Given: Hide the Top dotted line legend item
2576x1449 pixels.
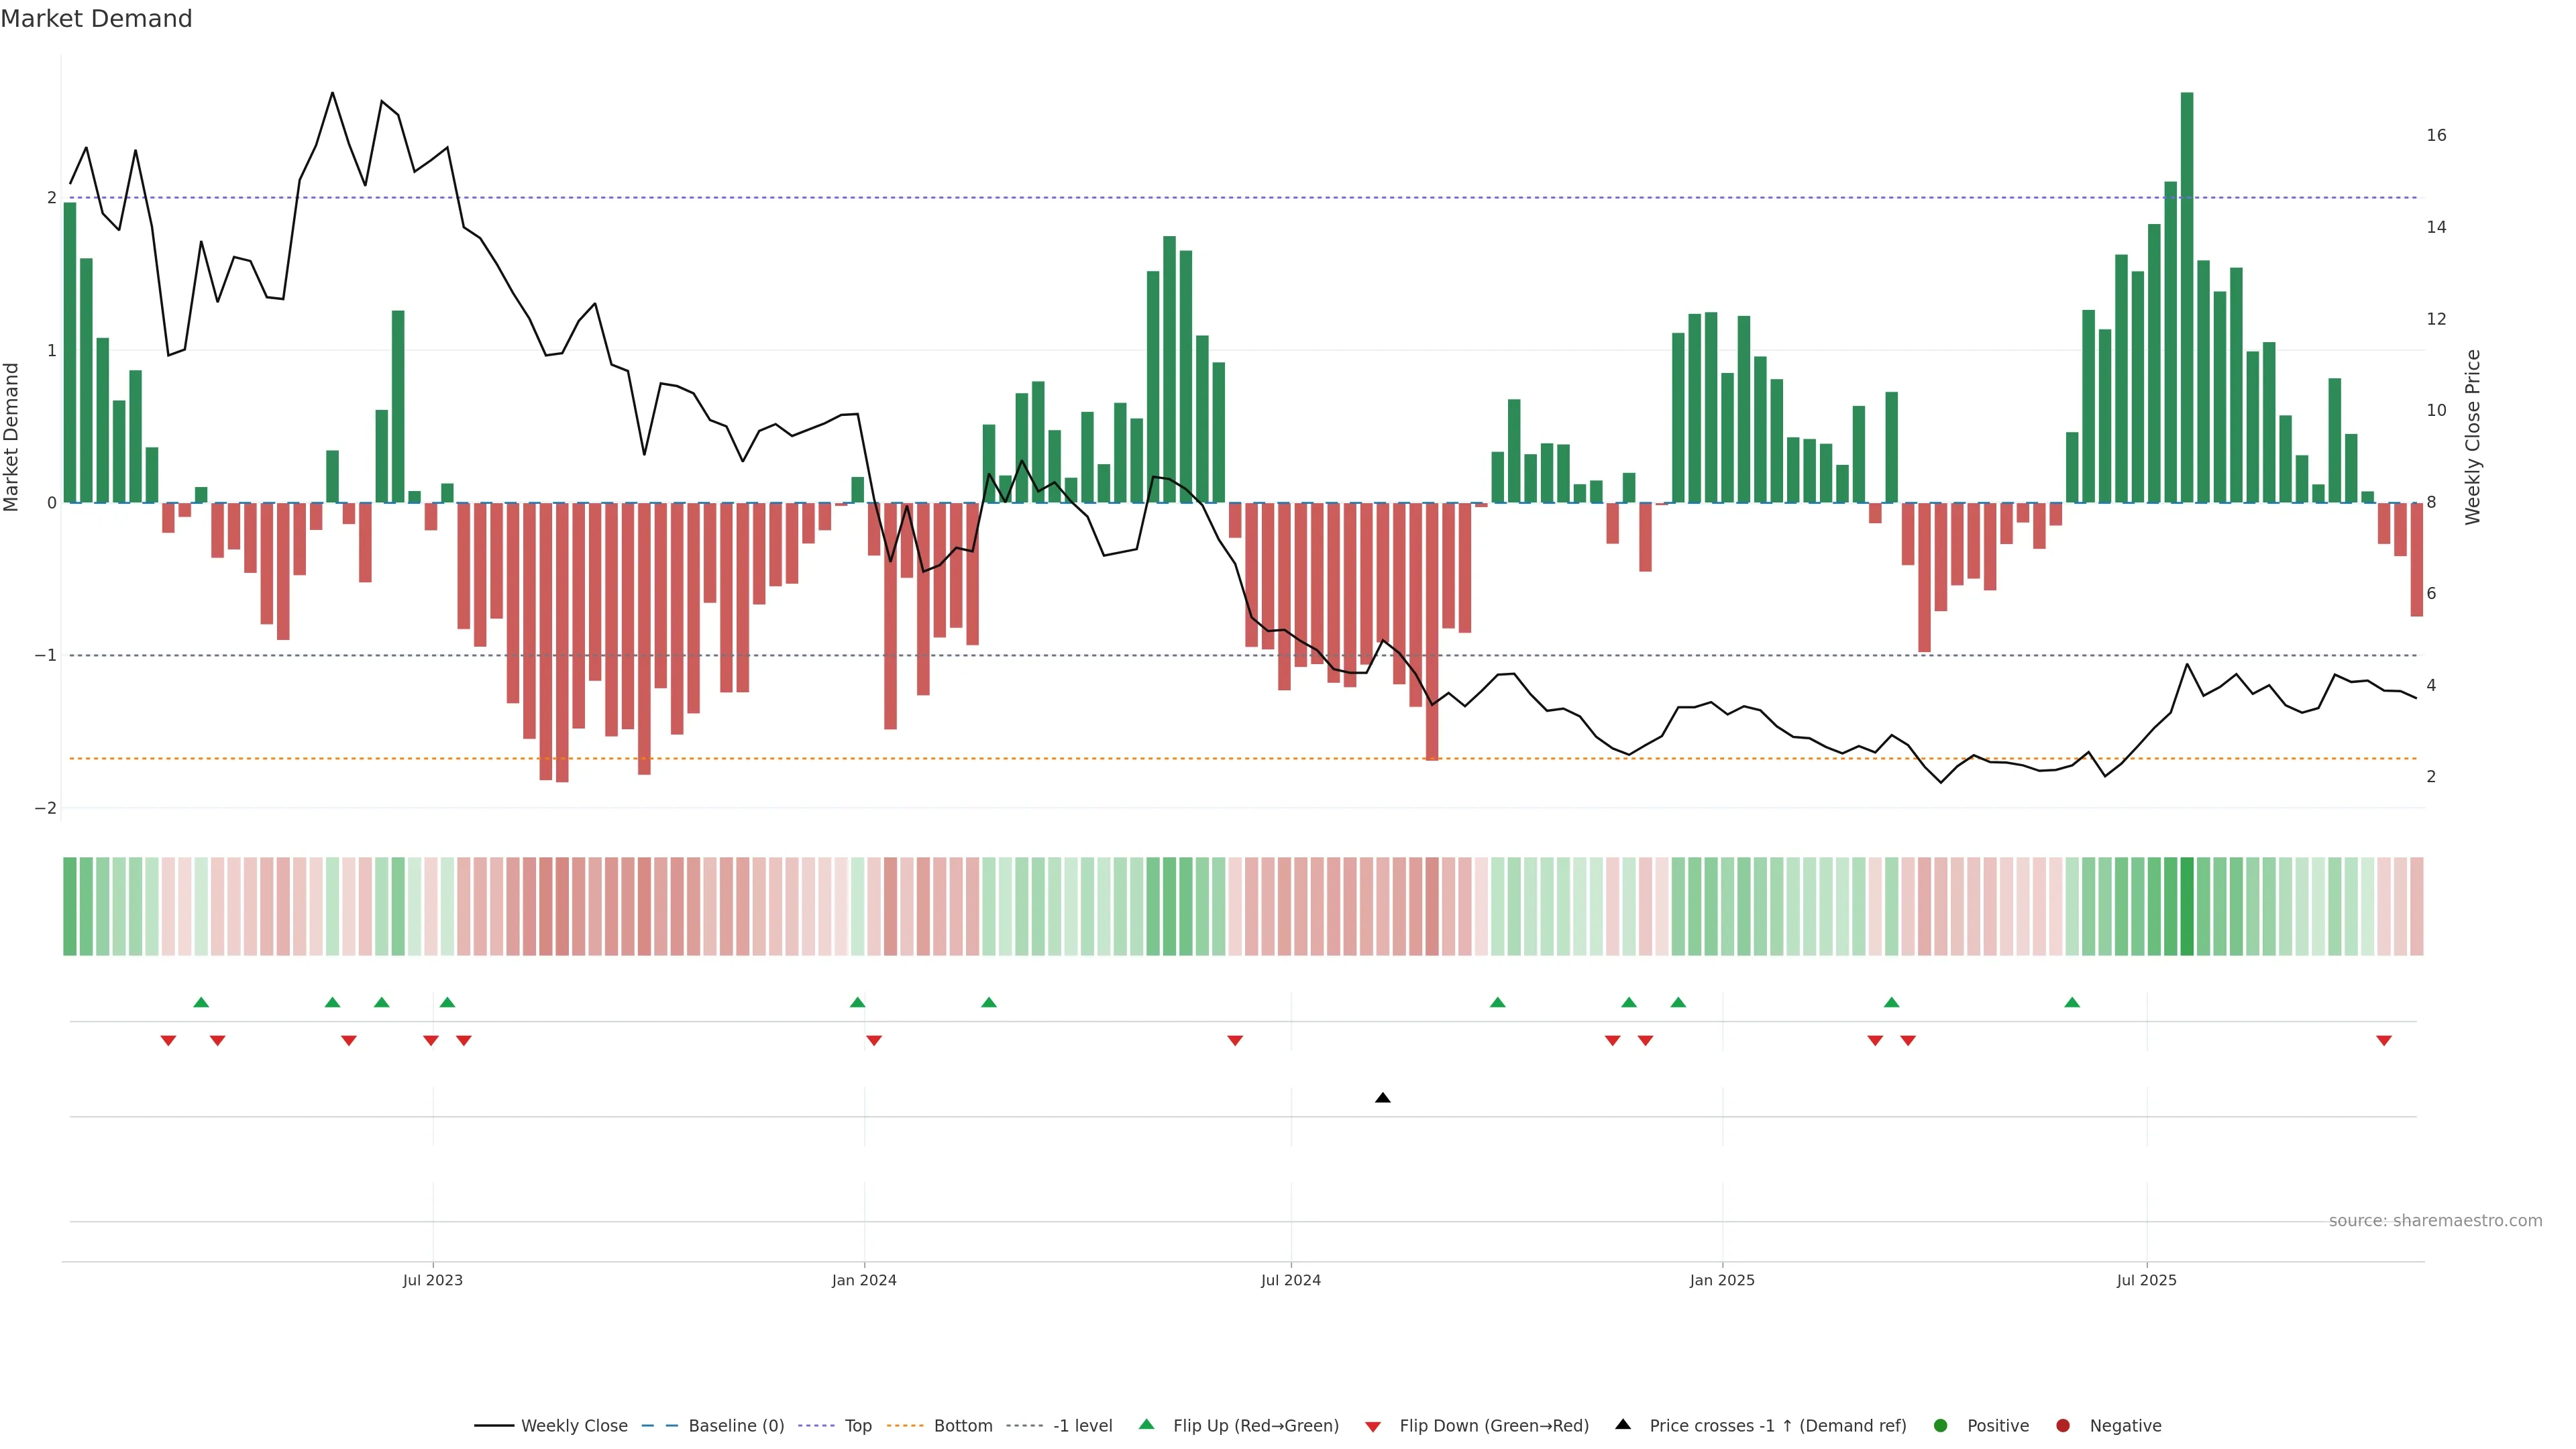Looking at the screenshot, I should point(857,1426).
